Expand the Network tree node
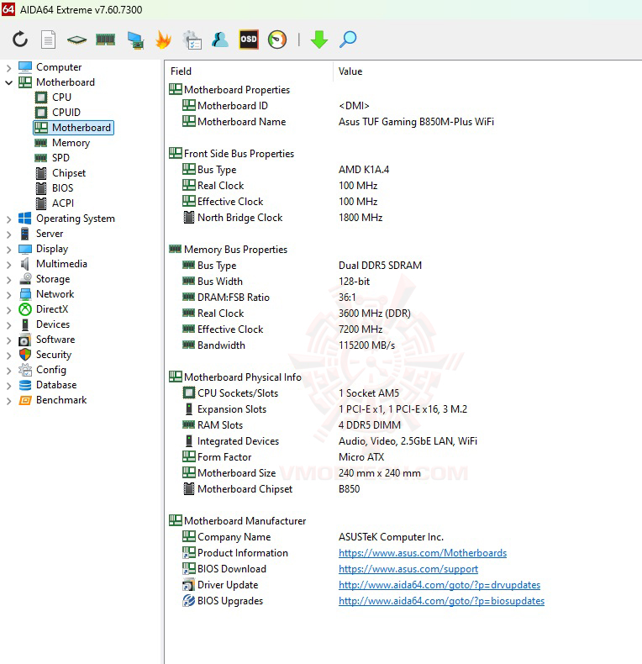Screen dimensions: 642x664 (x=8, y=295)
